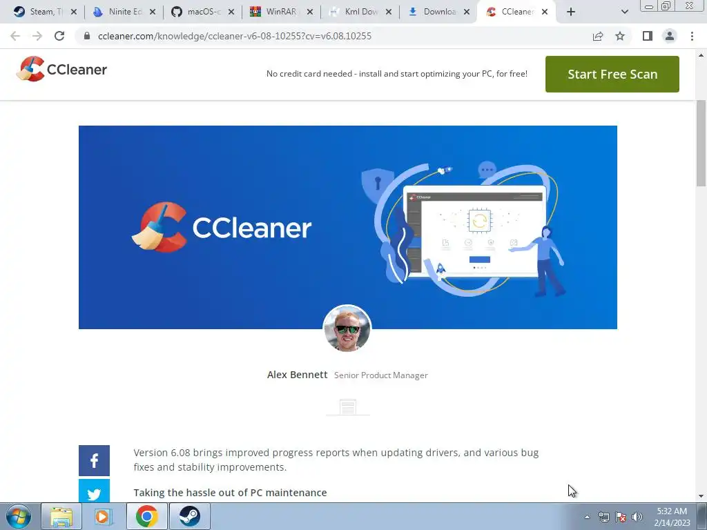Share this page icon in the address bar
Viewport: 707px width, 530px height.
click(x=598, y=36)
